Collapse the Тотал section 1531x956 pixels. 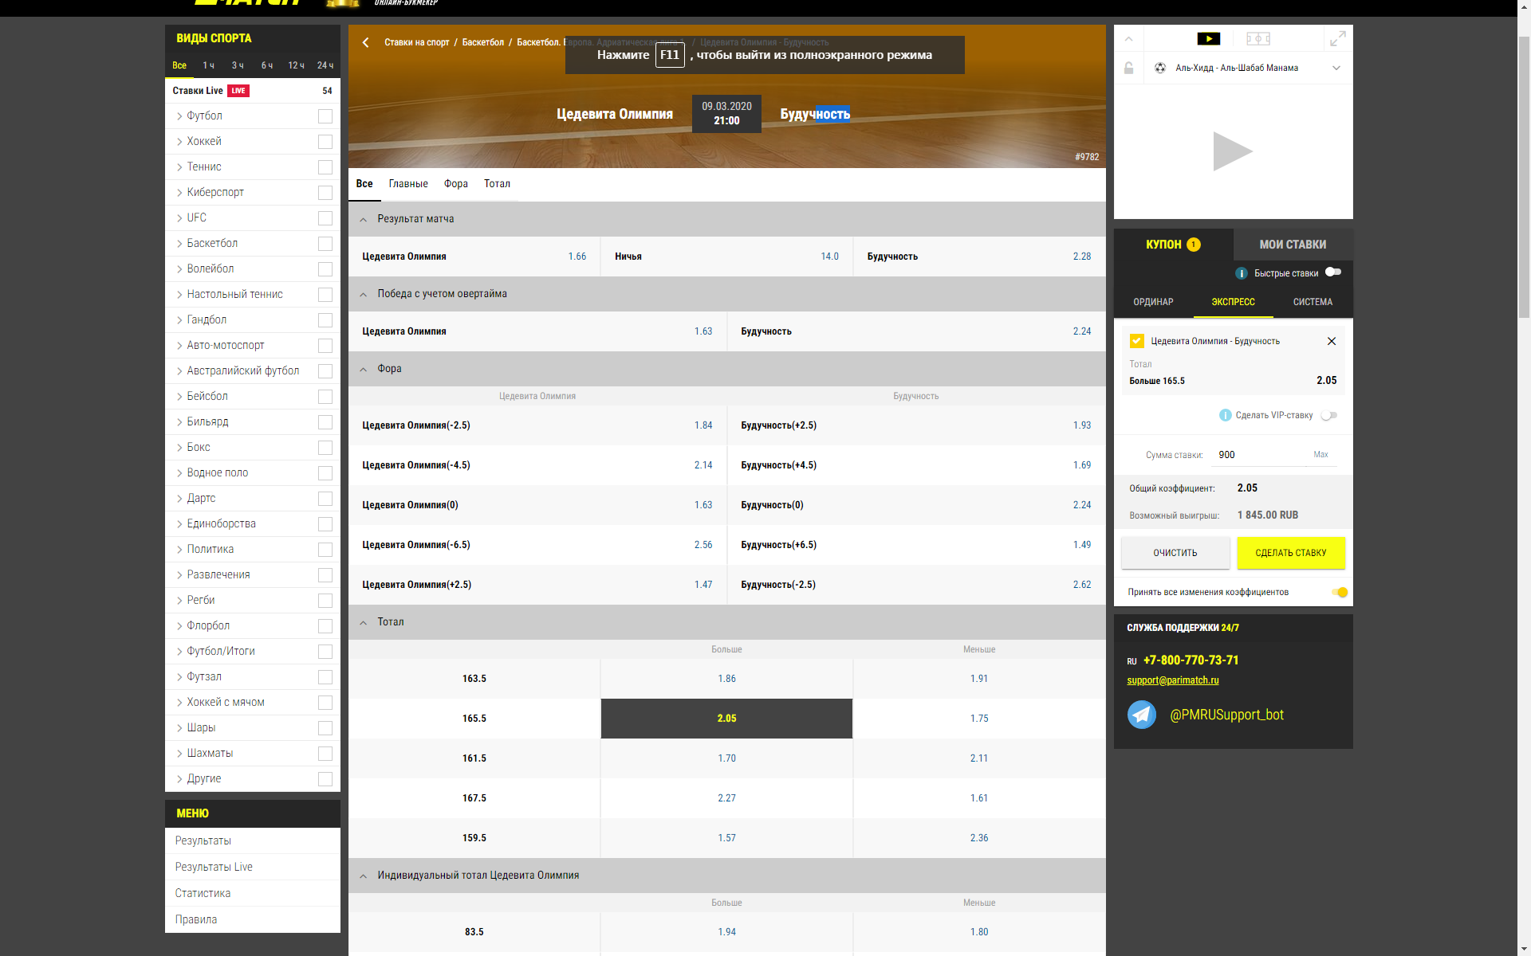pyautogui.click(x=364, y=622)
